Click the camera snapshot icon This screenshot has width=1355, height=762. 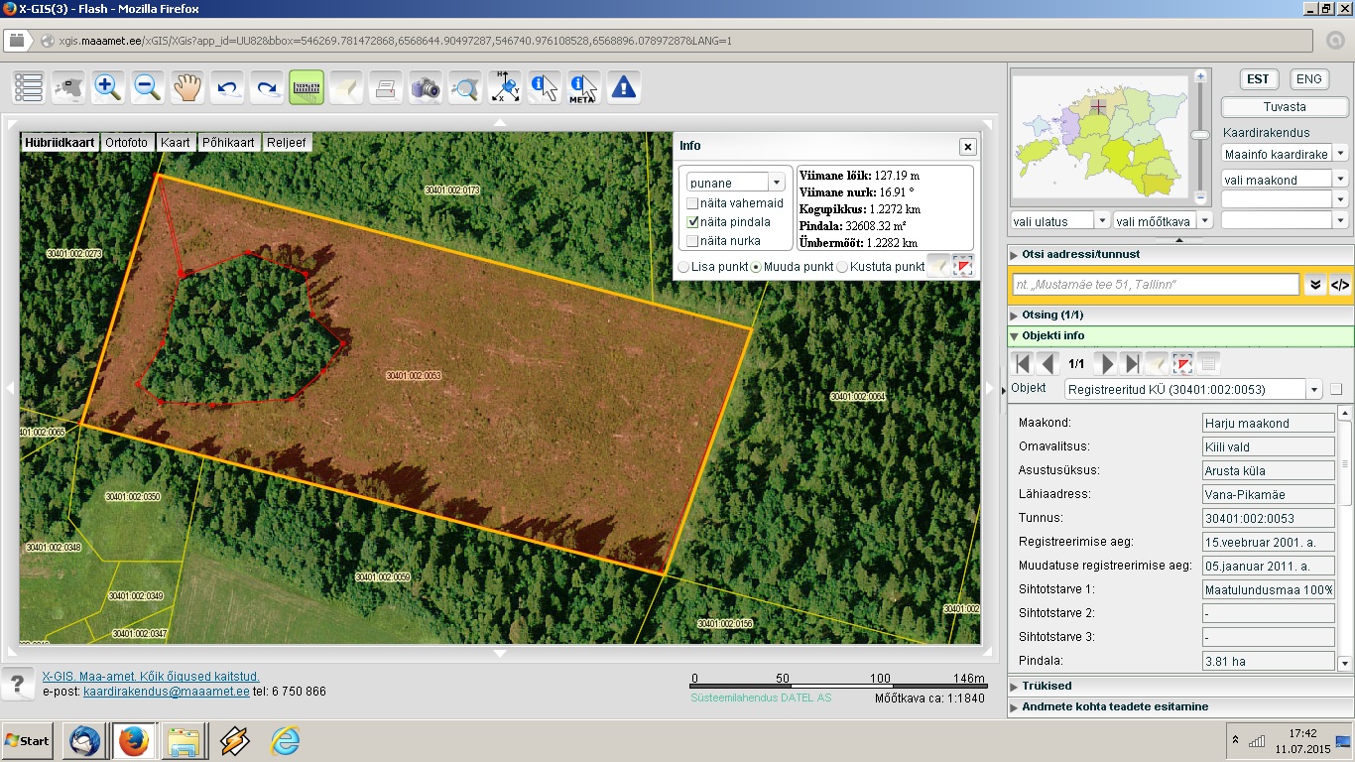[x=426, y=87]
